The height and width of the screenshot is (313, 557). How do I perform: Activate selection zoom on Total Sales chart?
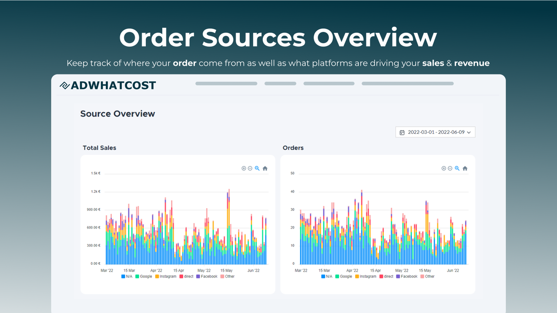click(x=257, y=168)
